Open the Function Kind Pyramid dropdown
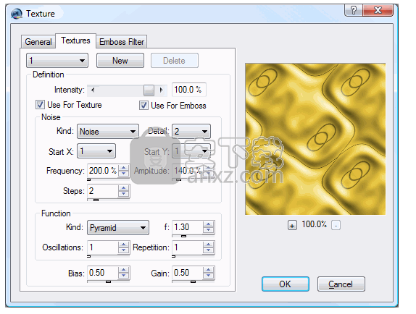This screenshot has width=416, height=314. tap(118, 228)
